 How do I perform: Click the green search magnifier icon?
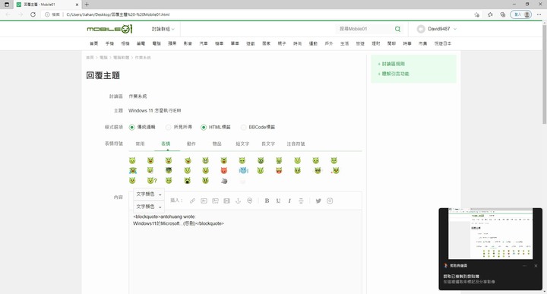pos(397,29)
